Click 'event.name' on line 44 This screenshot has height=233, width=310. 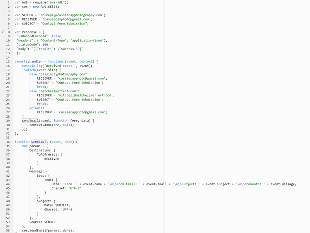93,184
